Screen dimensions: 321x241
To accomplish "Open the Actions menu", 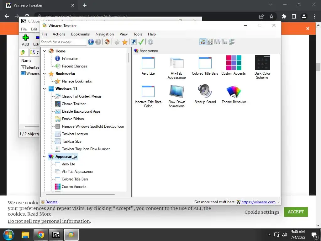I will click(x=59, y=34).
